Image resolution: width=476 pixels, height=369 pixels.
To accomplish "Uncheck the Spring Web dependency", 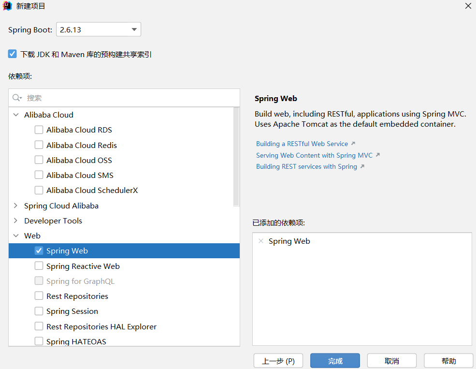I will point(39,251).
